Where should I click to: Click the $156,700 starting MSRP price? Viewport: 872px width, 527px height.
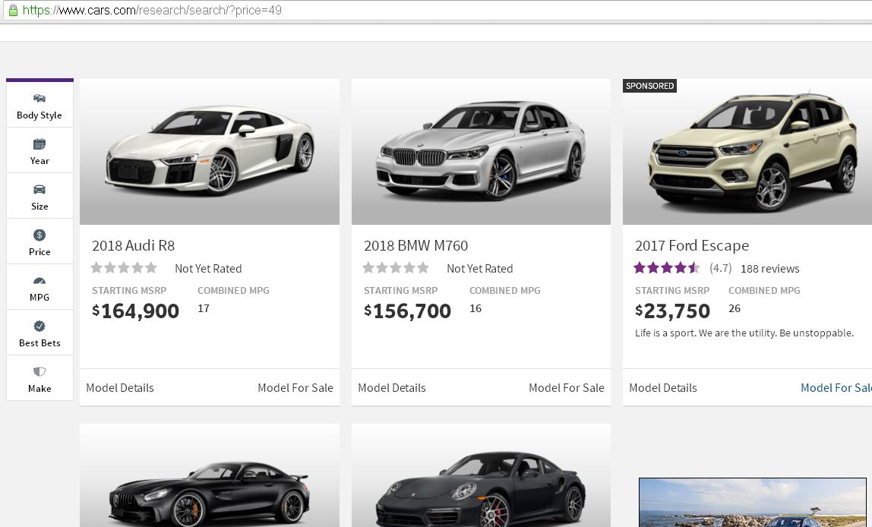point(408,311)
